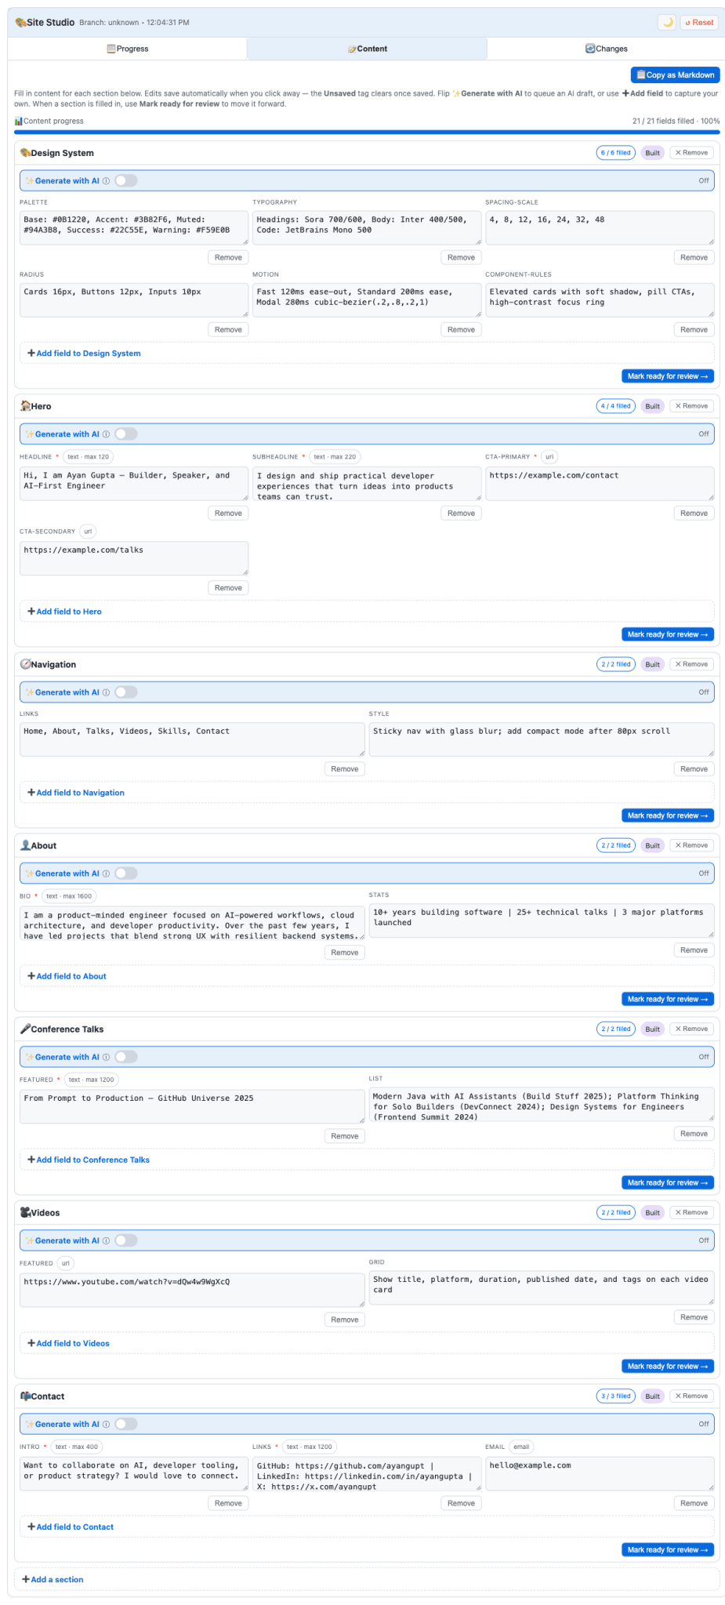Click the Palette text field
Viewport: 725px width, 1605px height.
click(x=134, y=227)
